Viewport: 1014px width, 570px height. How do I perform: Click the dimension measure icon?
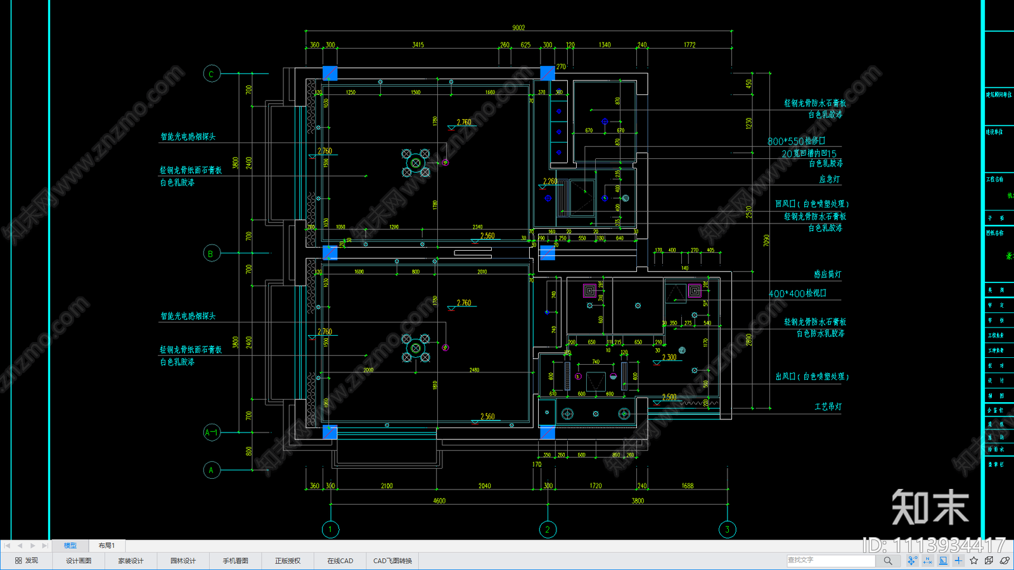(x=928, y=560)
